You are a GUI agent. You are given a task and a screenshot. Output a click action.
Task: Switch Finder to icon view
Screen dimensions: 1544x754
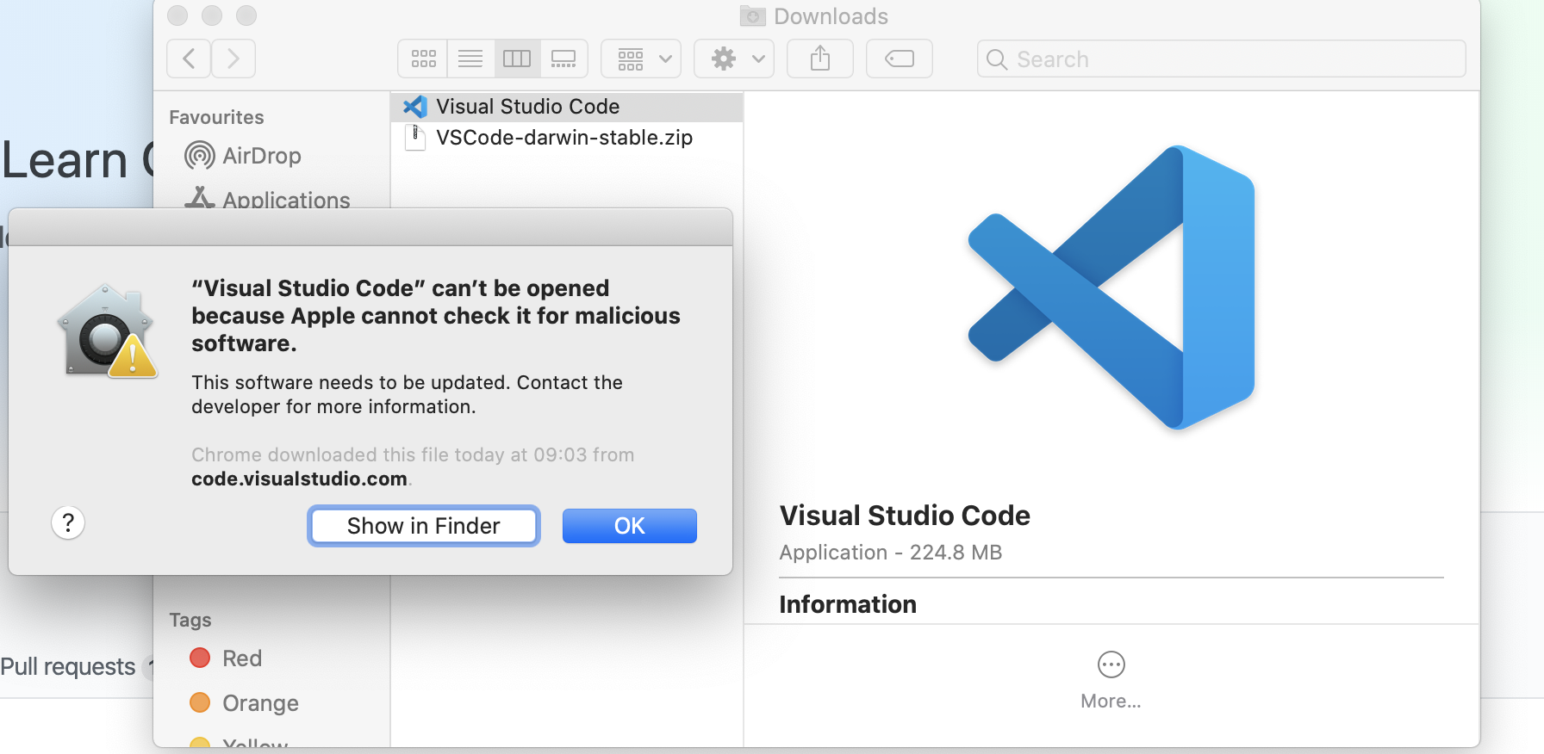click(423, 59)
